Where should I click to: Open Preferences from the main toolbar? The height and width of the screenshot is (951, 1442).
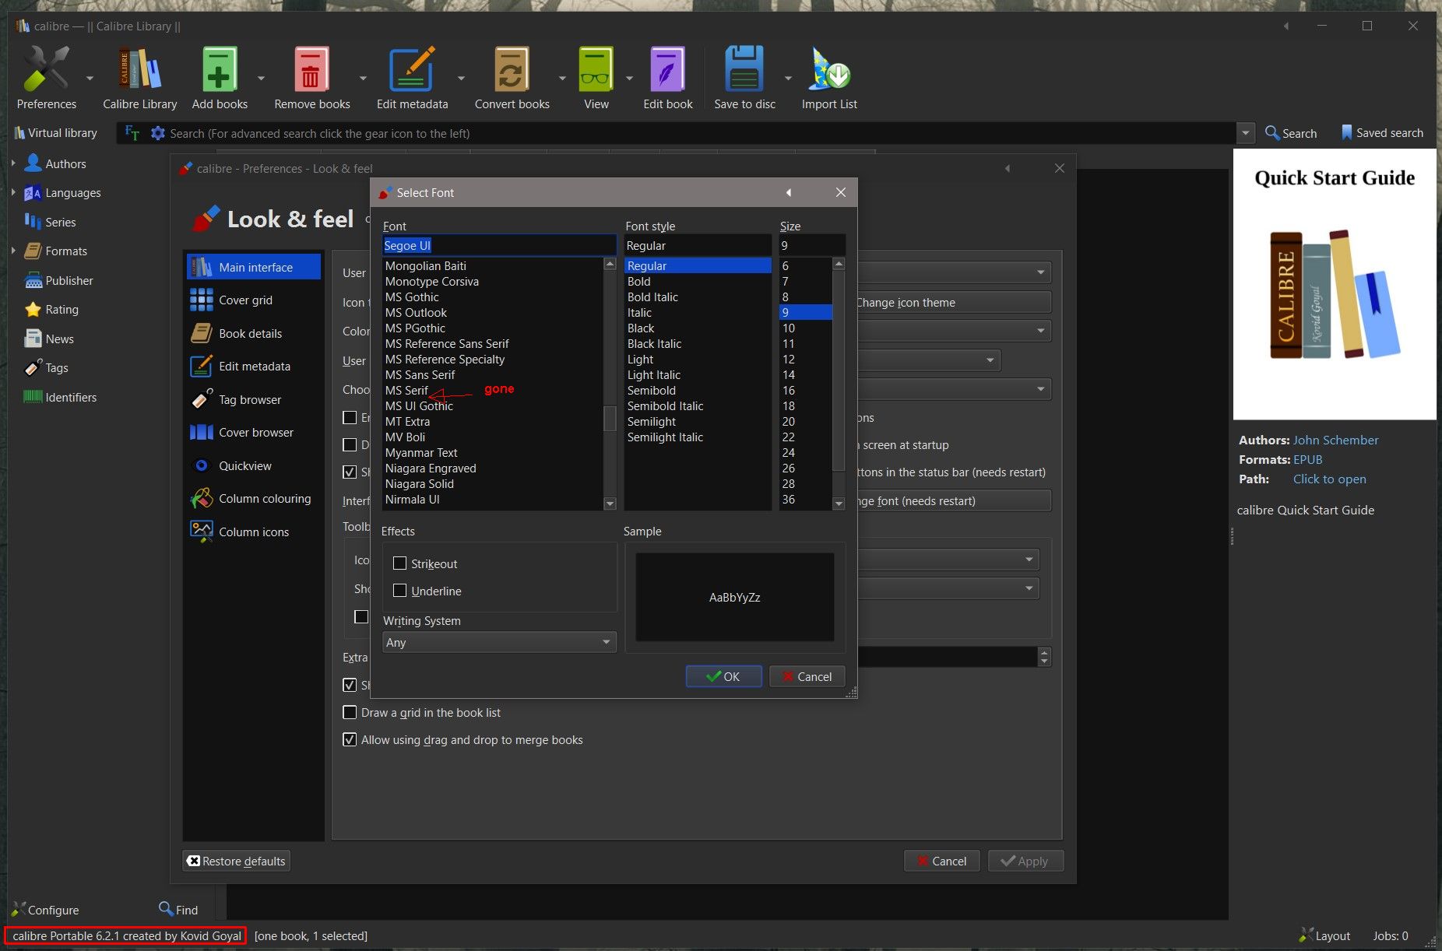[x=46, y=78]
